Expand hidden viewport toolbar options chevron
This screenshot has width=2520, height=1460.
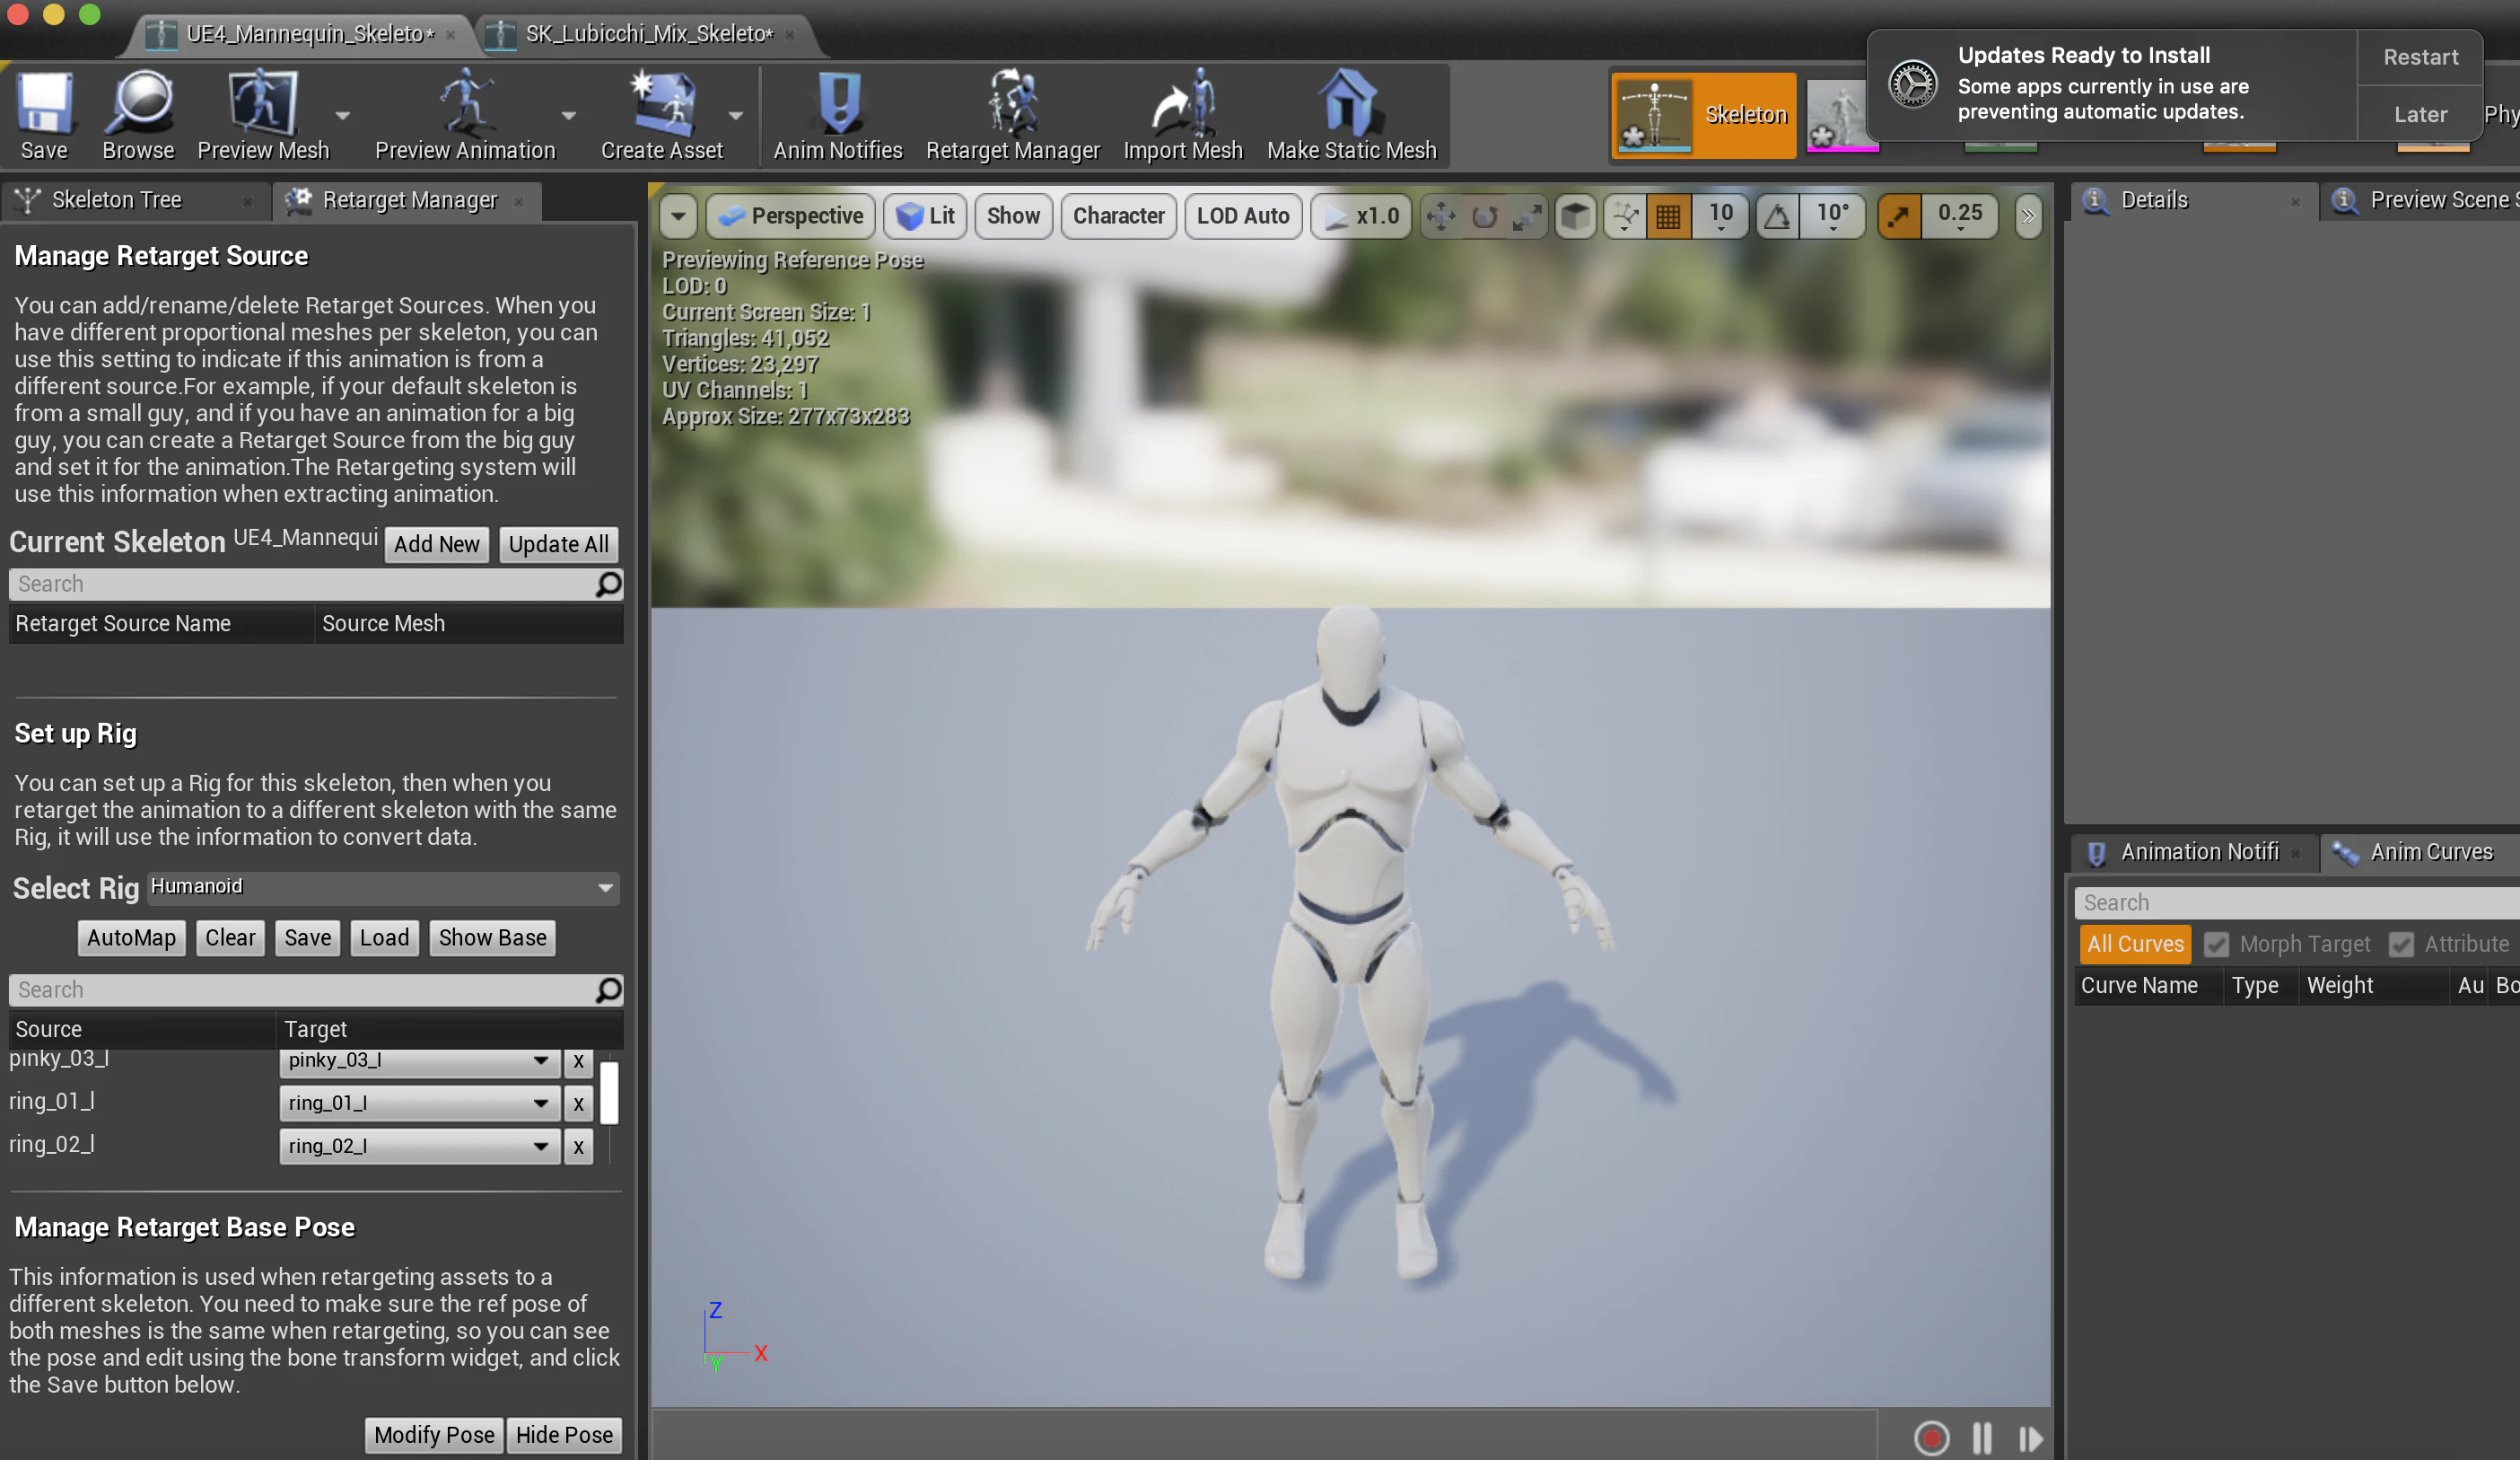pos(2028,216)
